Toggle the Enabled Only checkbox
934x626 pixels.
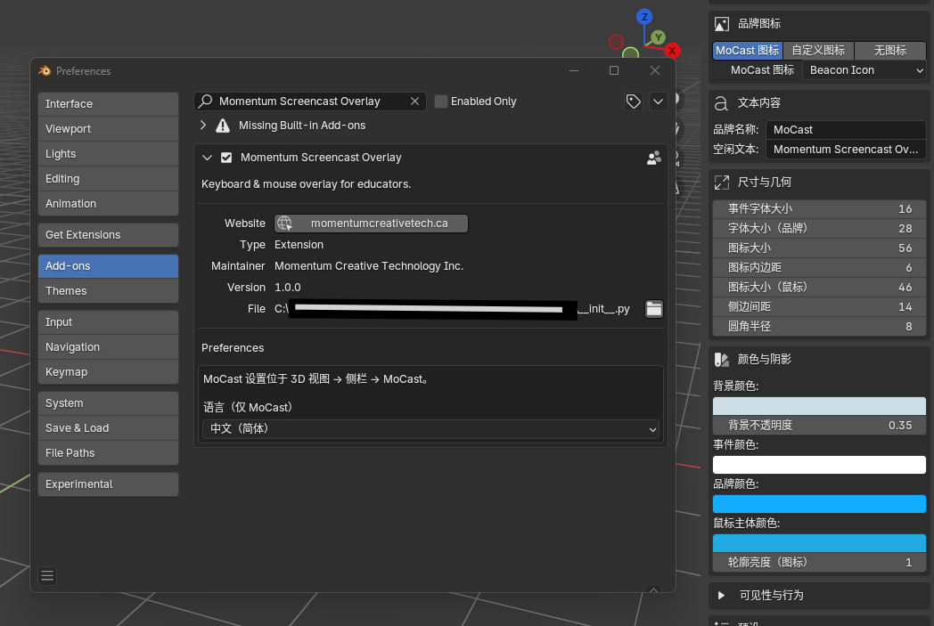[x=441, y=102]
